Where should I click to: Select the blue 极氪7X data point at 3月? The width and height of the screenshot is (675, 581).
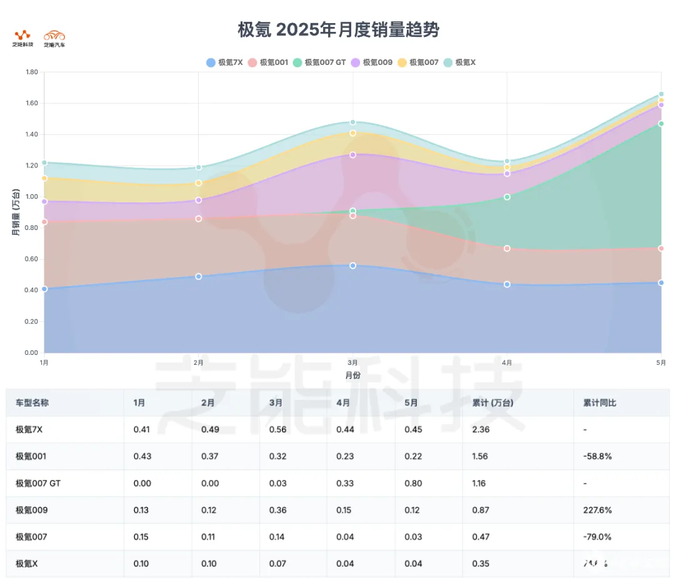[x=352, y=266]
